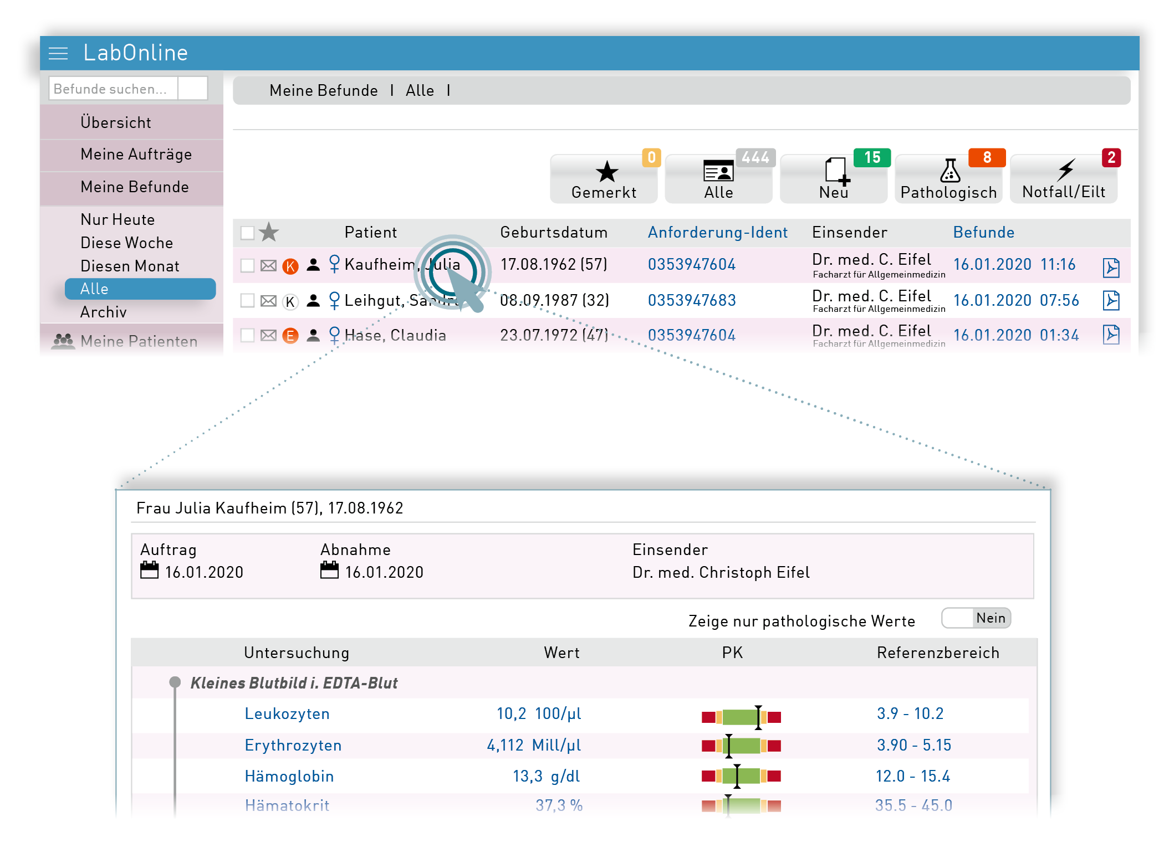Open the Leukozyten examination
This screenshot has width=1169, height=868.
[287, 713]
